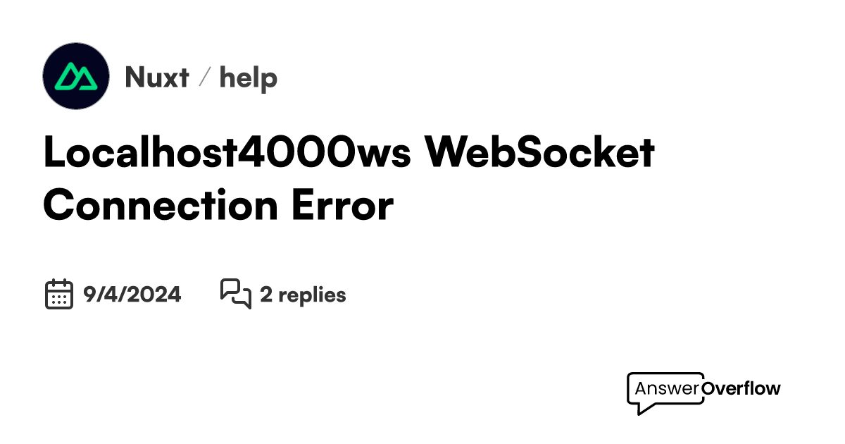Open the Nuxt server name
The width and height of the screenshot is (845, 444).
tap(156, 77)
